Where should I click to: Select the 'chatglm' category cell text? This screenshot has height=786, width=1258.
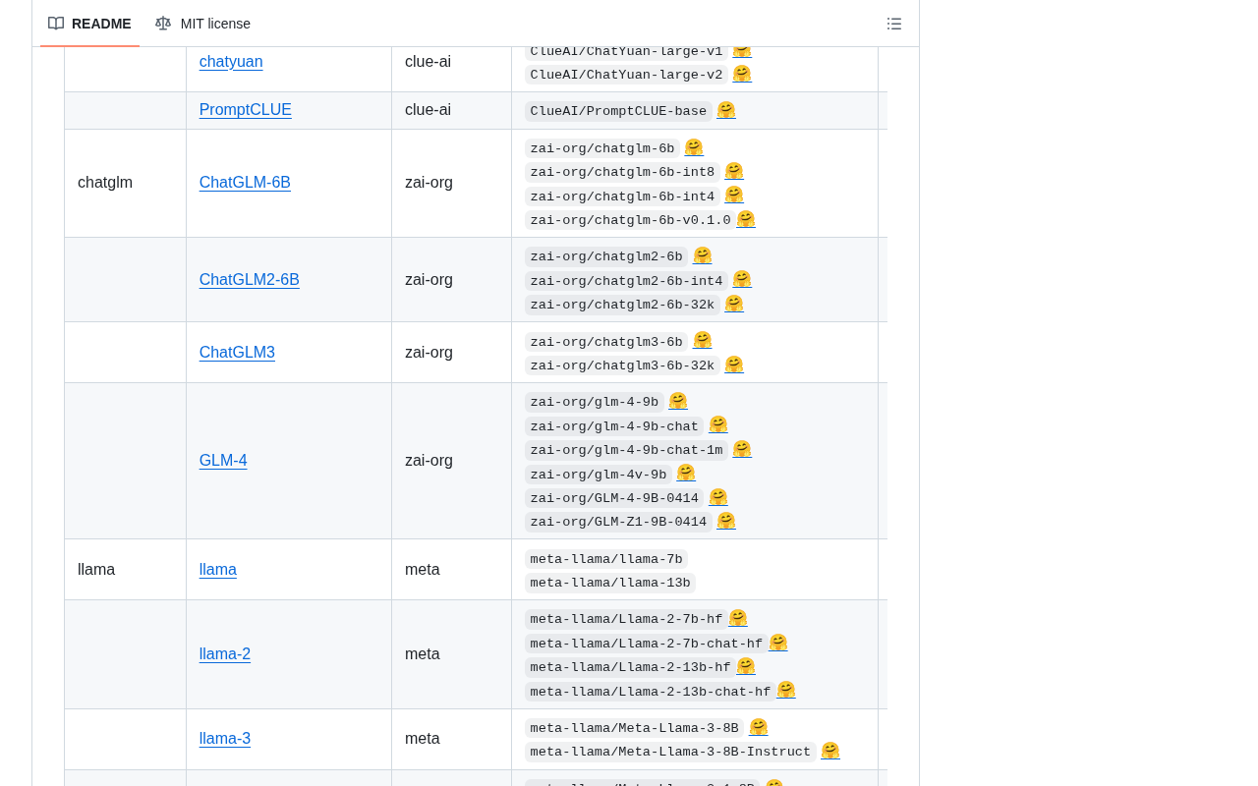point(105,183)
